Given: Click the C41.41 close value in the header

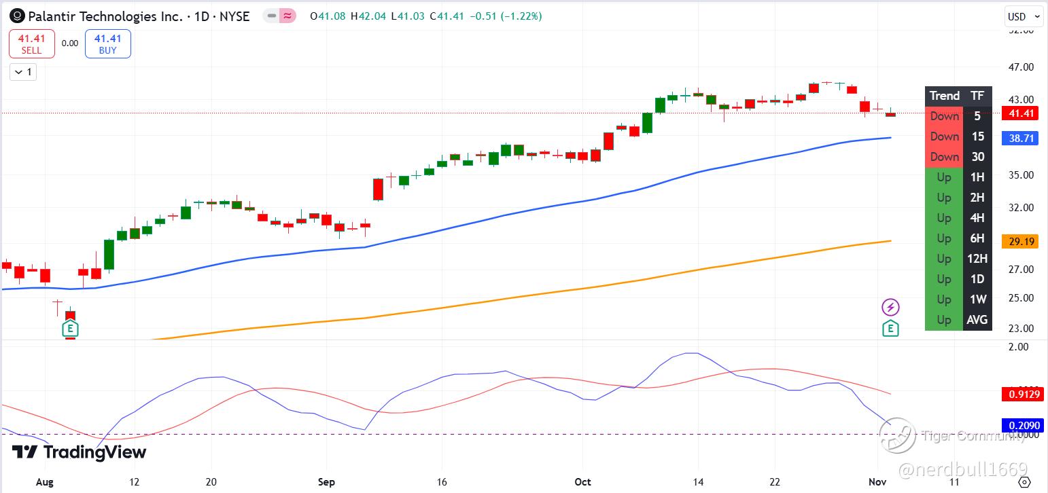Looking at the screenshot, I should point(448,16).
